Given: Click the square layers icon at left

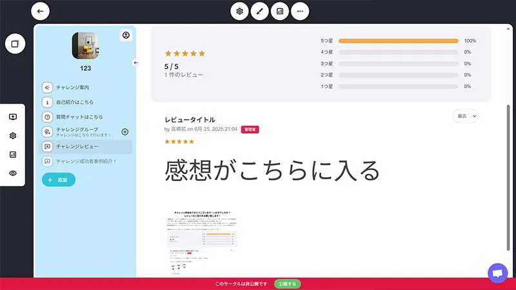Looking at the screenshot, I should (x=14, y=44).
